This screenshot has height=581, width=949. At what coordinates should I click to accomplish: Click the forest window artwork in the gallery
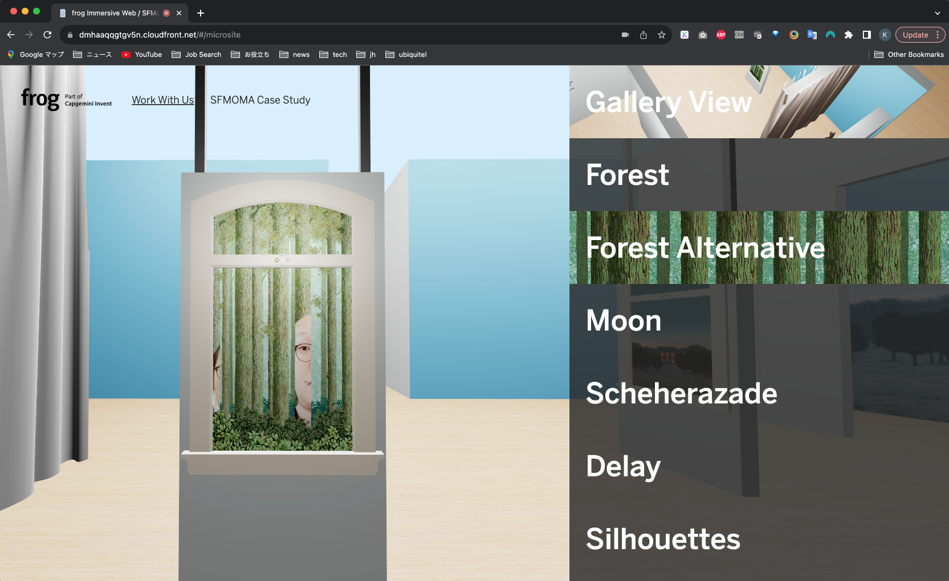click(x=283, y=327)
